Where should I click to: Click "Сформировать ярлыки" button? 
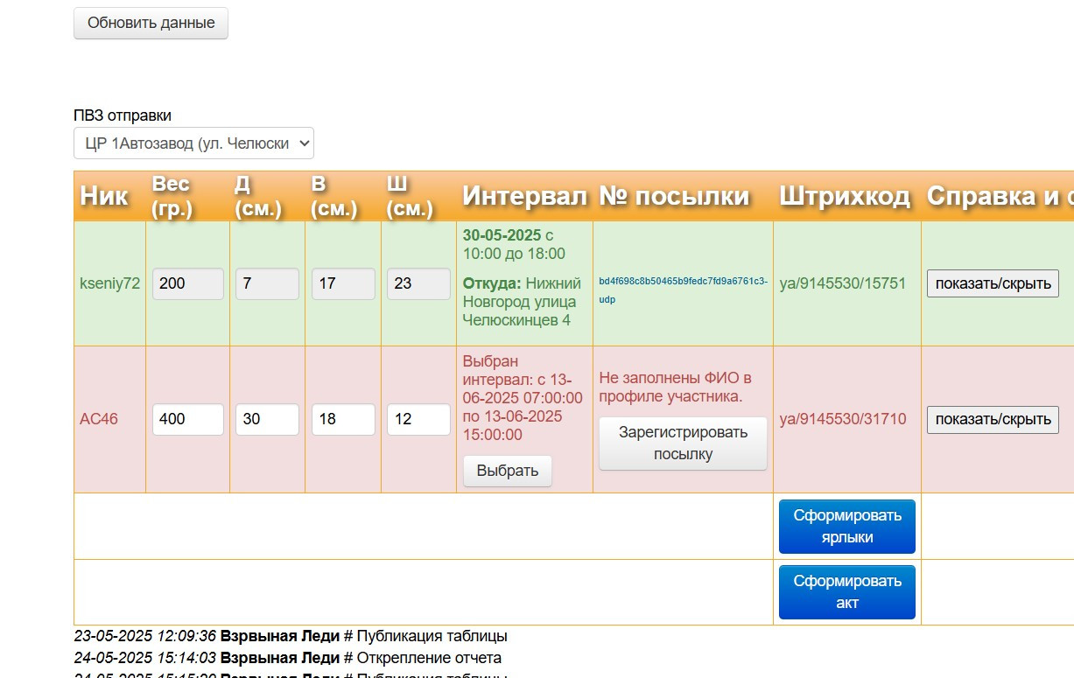click(847, 527)
